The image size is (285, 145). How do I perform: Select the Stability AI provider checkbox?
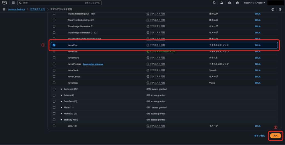[54, 120]
